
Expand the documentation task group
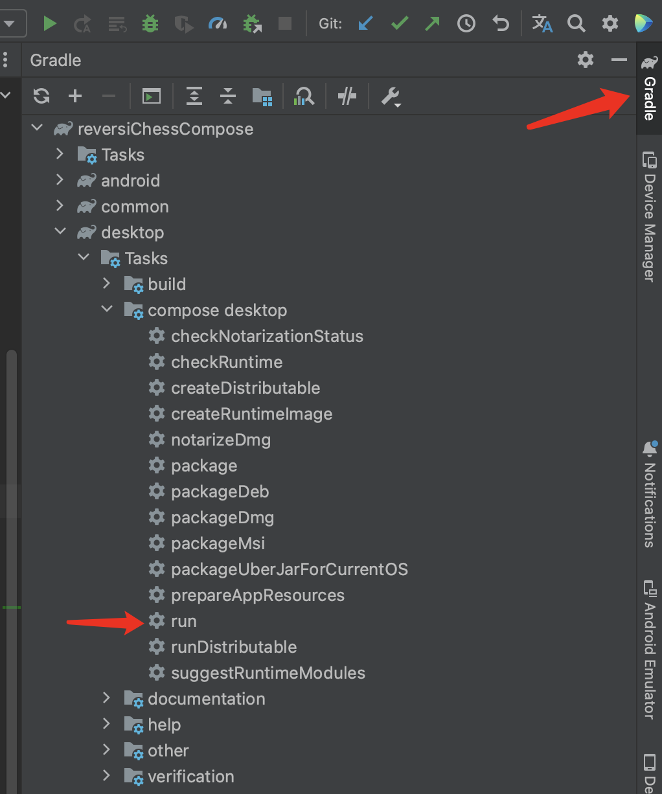106,698
